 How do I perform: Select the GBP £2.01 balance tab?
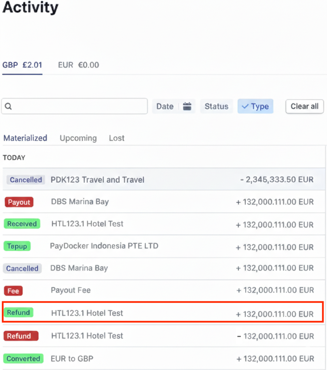(22, 65)
